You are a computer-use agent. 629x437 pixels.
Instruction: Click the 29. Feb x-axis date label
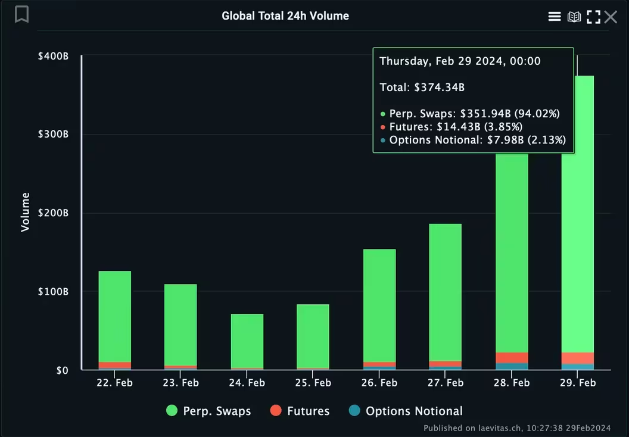[x=578, y=383]
